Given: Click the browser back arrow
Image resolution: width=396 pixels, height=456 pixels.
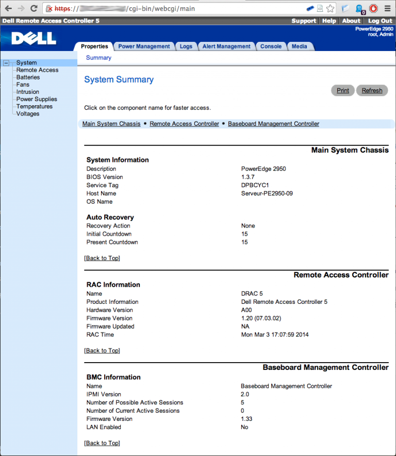Looking at the screenshot, I should coord(8,8).
